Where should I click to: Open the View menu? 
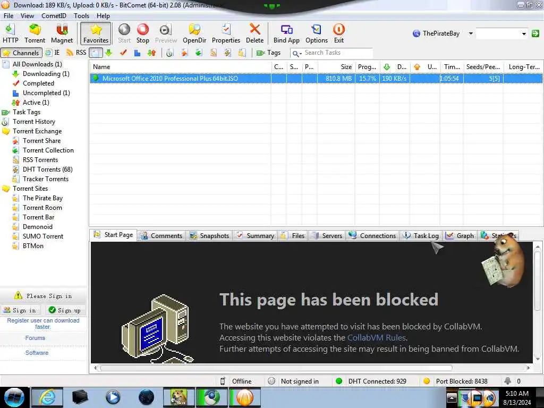27,15
